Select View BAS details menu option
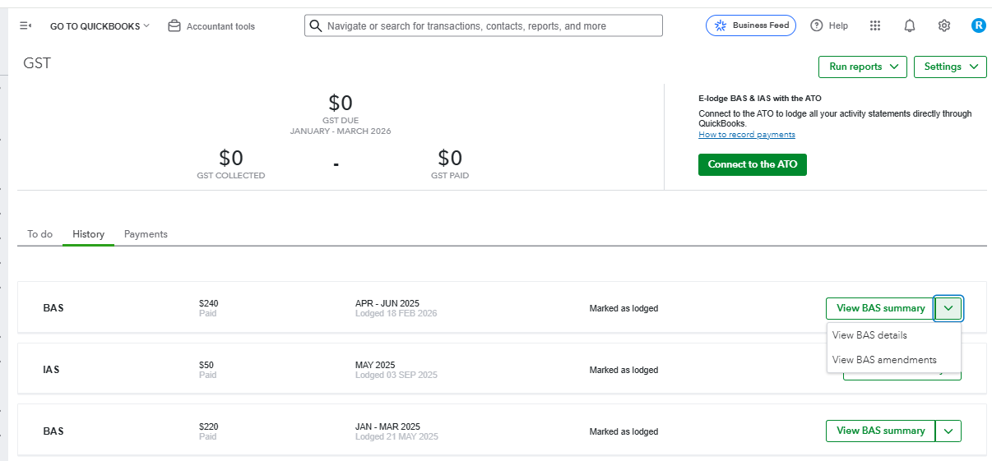 pos(869,335)
